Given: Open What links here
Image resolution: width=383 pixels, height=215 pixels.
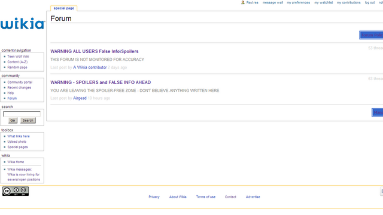Looking at the screenshot, I should click(x=19, y=136).
